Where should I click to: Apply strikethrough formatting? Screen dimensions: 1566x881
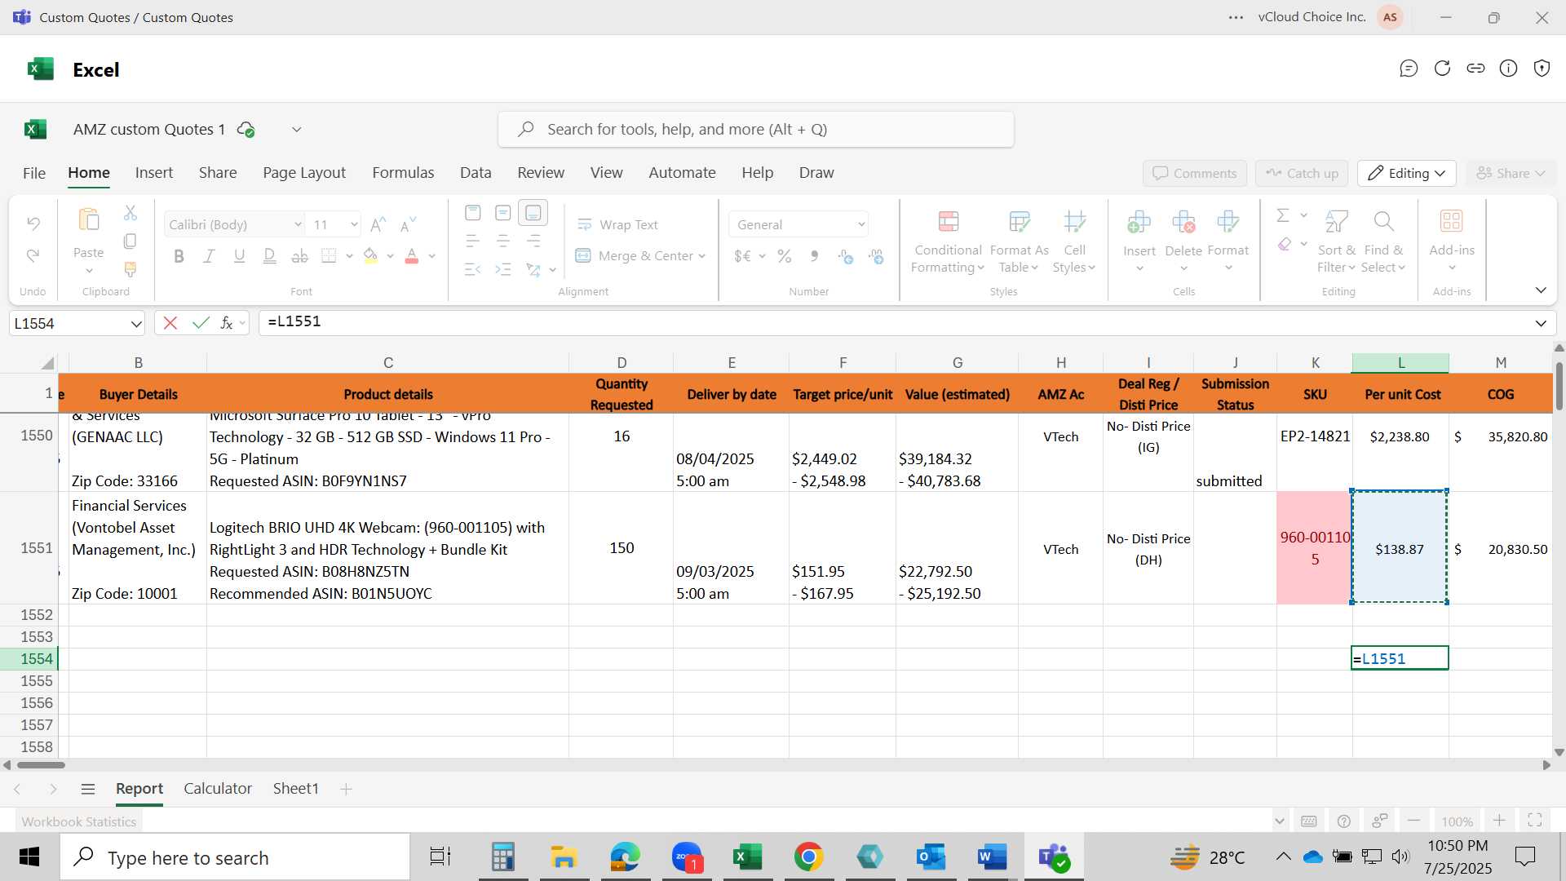pyautogui.click(x=300, y=256)
